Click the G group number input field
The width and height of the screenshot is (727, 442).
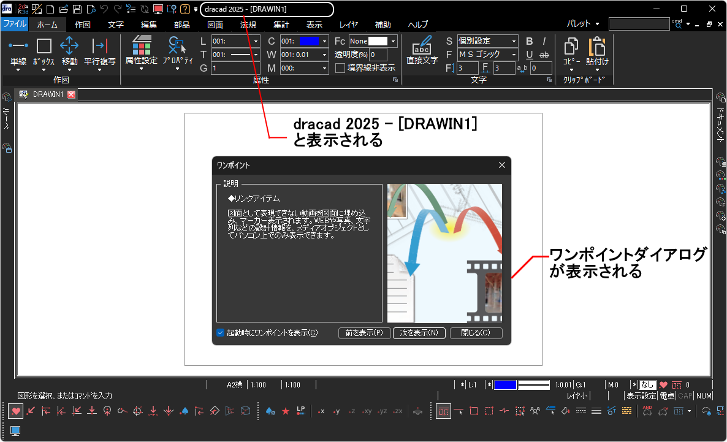point(235,68)
